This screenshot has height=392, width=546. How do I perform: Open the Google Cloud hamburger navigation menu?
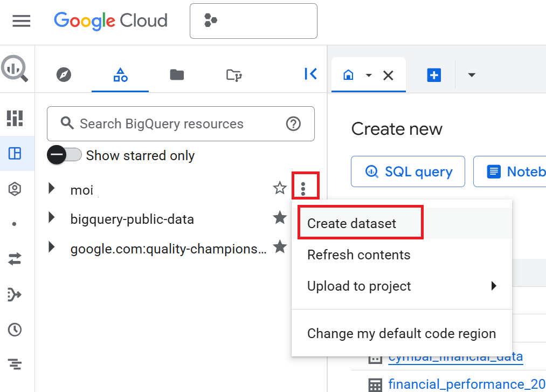(22, 21)
